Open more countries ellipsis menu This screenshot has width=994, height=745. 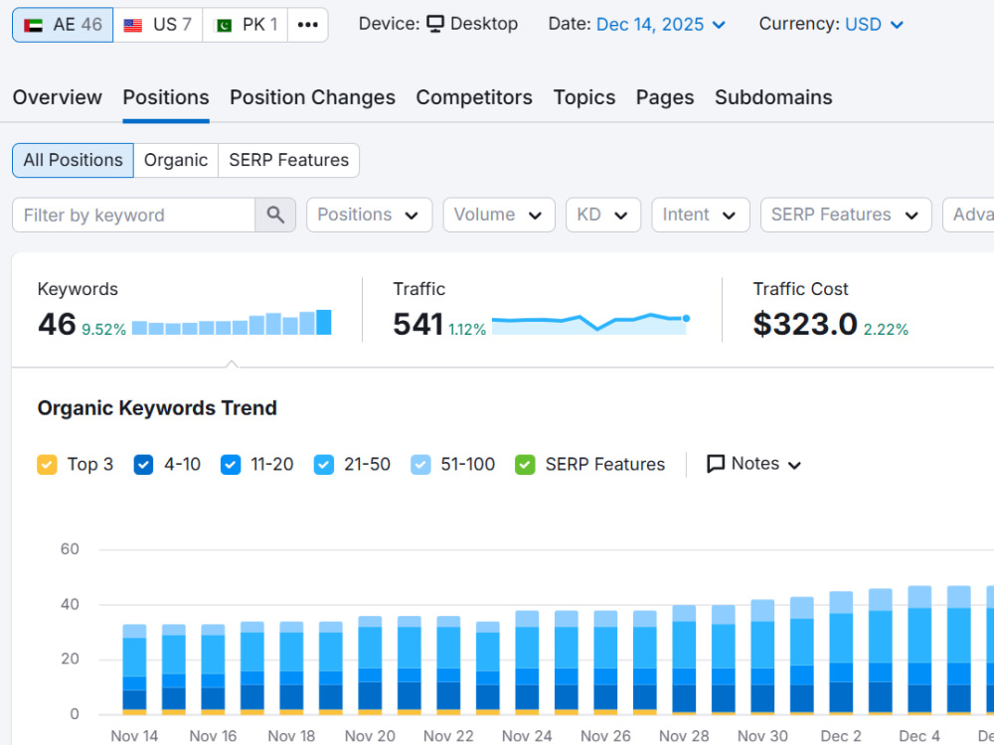coord(308,25)
